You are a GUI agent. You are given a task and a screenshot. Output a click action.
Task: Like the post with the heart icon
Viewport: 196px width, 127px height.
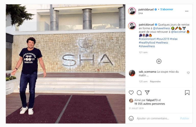(131, 93)
